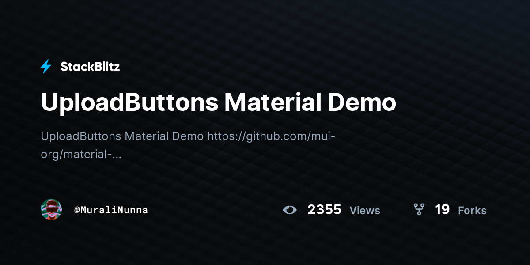
Task: Click the Forks label
Action: 472,211
